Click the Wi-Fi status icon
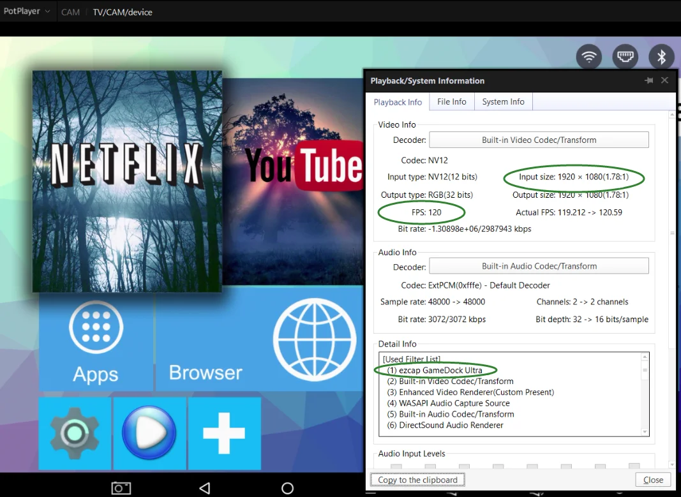 (x=589, y=57)
